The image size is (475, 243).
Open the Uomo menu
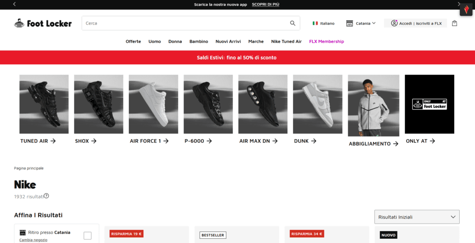click(x=154, y=41)
